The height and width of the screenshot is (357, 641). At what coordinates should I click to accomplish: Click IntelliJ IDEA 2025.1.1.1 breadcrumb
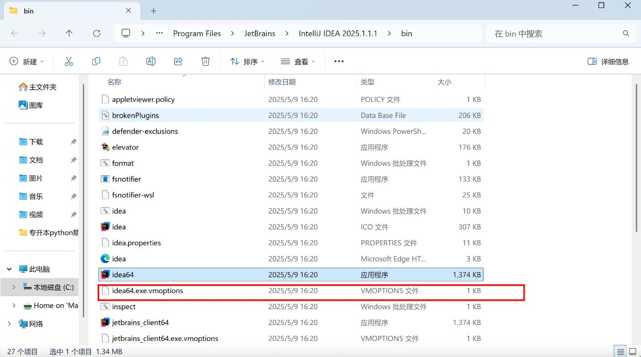click(338, 34)
